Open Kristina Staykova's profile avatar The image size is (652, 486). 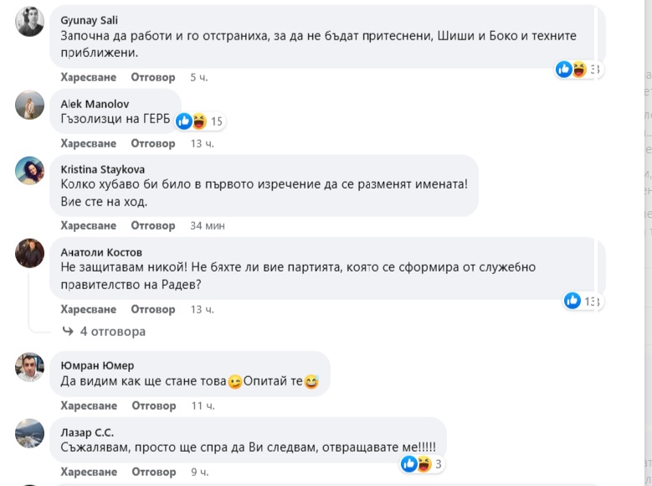click(30, 171)
